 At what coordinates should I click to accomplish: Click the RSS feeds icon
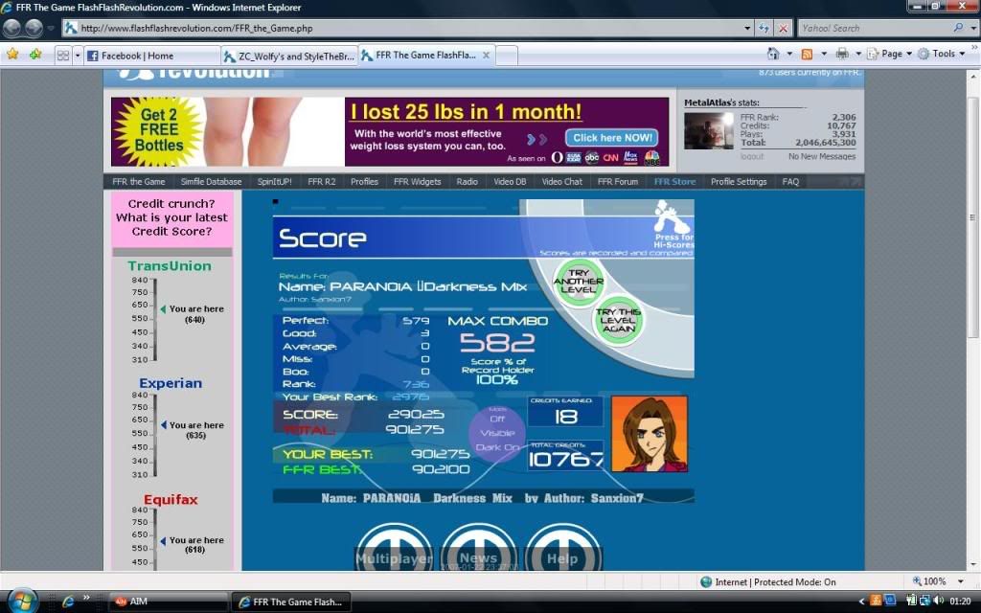(x=807, y=55)
